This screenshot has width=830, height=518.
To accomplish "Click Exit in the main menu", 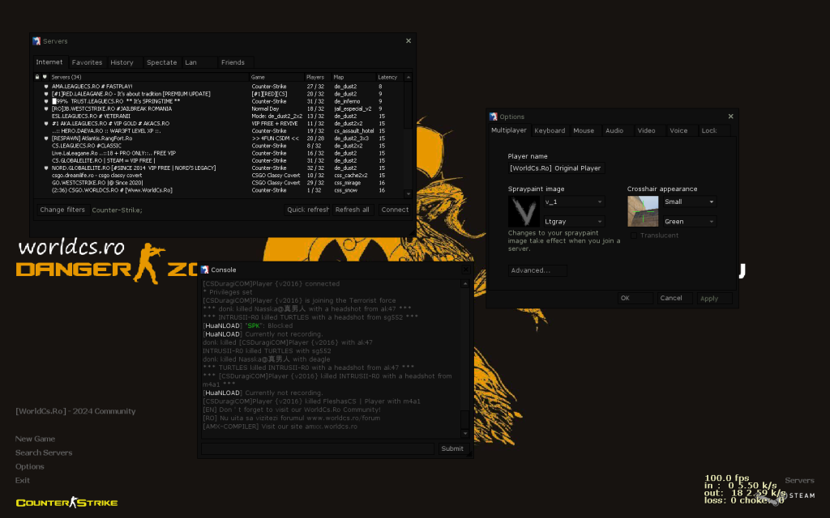I will click(22, 480).
